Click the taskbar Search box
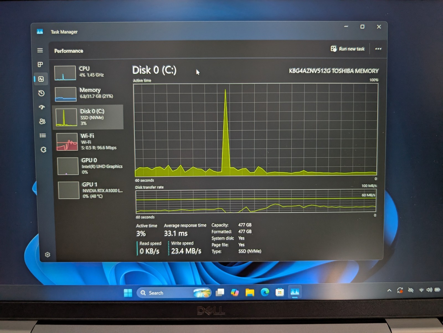The width and height of the screenshot is (443, 333). pos(174,293)
